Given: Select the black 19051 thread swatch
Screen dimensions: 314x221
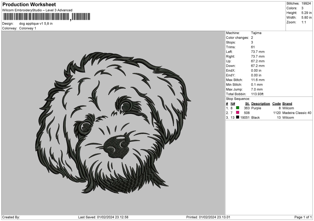Looking at the screenshot, I should tap(238, 118).
